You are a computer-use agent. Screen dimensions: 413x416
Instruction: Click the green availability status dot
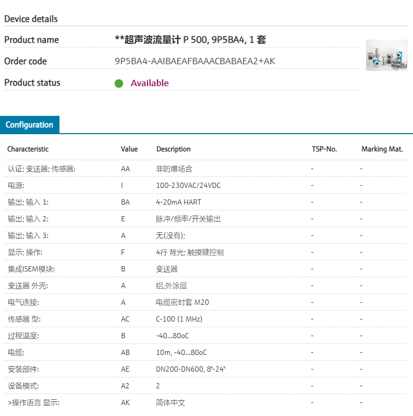[119, 84]
